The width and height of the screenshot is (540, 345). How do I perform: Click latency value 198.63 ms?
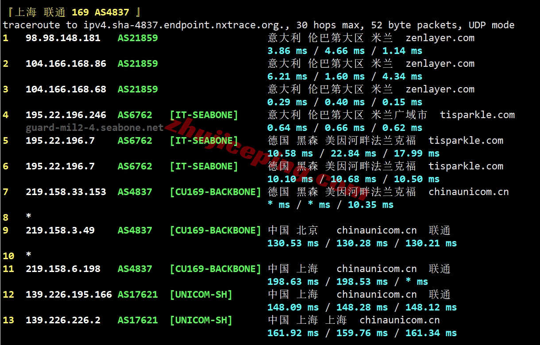click(x=293, y=282)
